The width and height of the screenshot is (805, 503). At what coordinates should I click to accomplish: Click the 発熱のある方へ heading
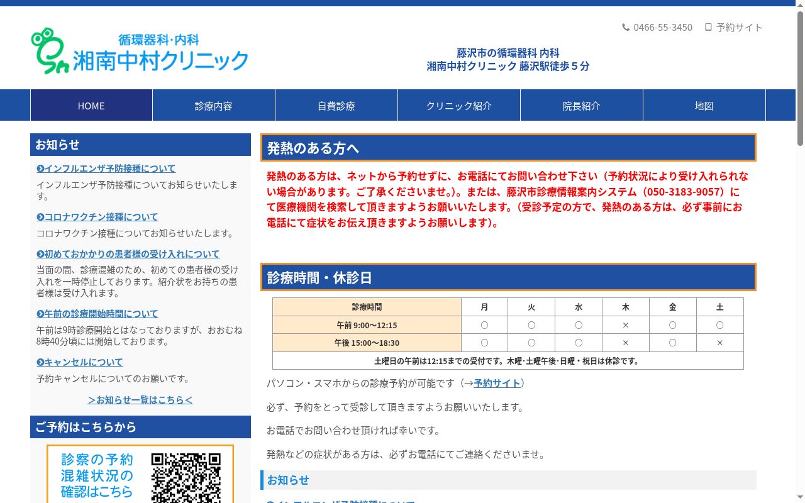pyautogui.click(x=508, y=148)
